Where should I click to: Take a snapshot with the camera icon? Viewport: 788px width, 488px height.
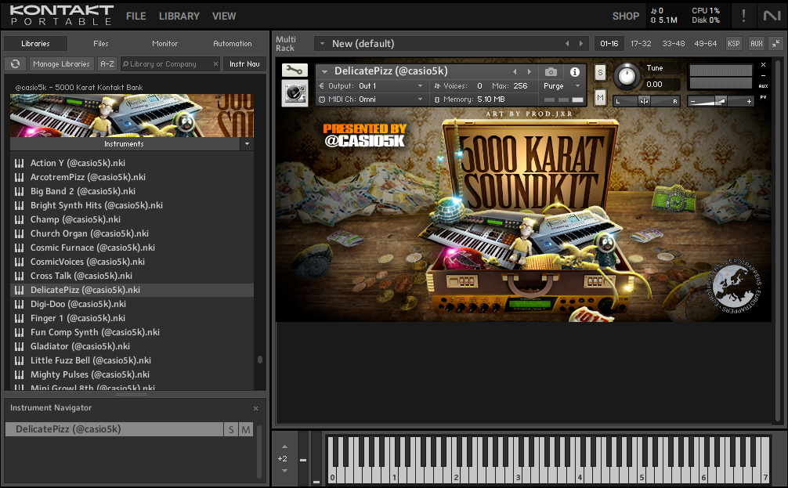point(551,72)
